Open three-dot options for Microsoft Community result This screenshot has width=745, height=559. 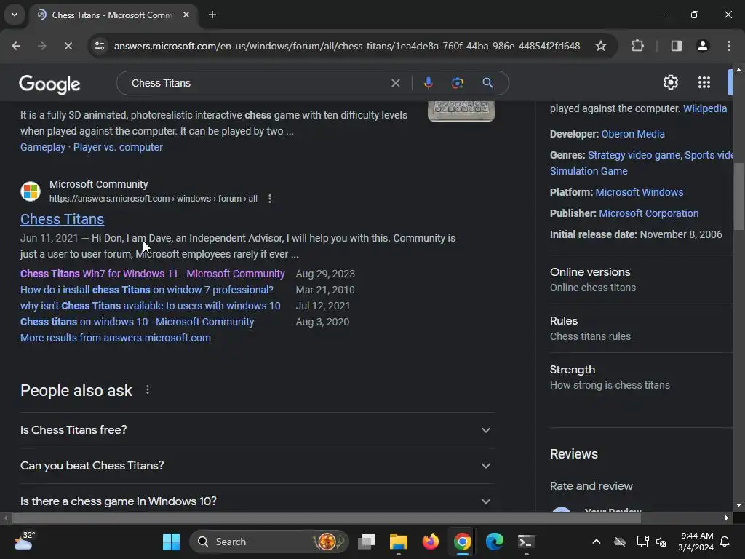click(x=269, y=199)
